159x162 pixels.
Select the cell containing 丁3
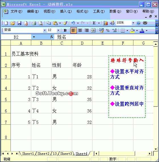(41, 96)
